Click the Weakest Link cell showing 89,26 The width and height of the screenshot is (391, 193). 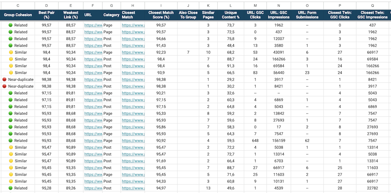click(x=71, y=188)
